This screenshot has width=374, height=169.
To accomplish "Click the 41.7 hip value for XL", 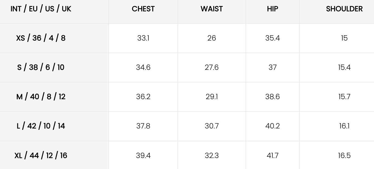I will pyautogui.click(x=272, y=156).
